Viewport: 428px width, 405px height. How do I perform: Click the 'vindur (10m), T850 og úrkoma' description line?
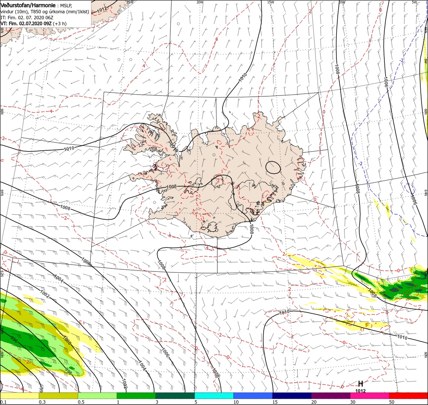(45, 12)
